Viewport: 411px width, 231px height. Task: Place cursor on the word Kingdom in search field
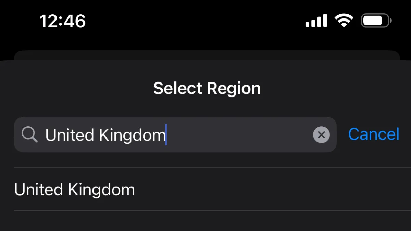(x=132, y=136)
